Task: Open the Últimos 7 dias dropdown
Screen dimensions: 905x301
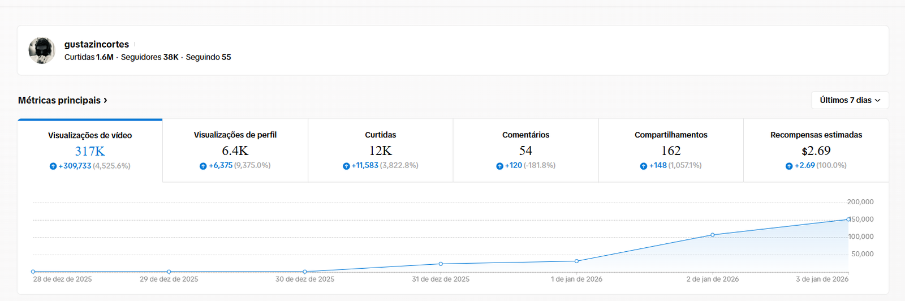Action: [x=850, y=100]
